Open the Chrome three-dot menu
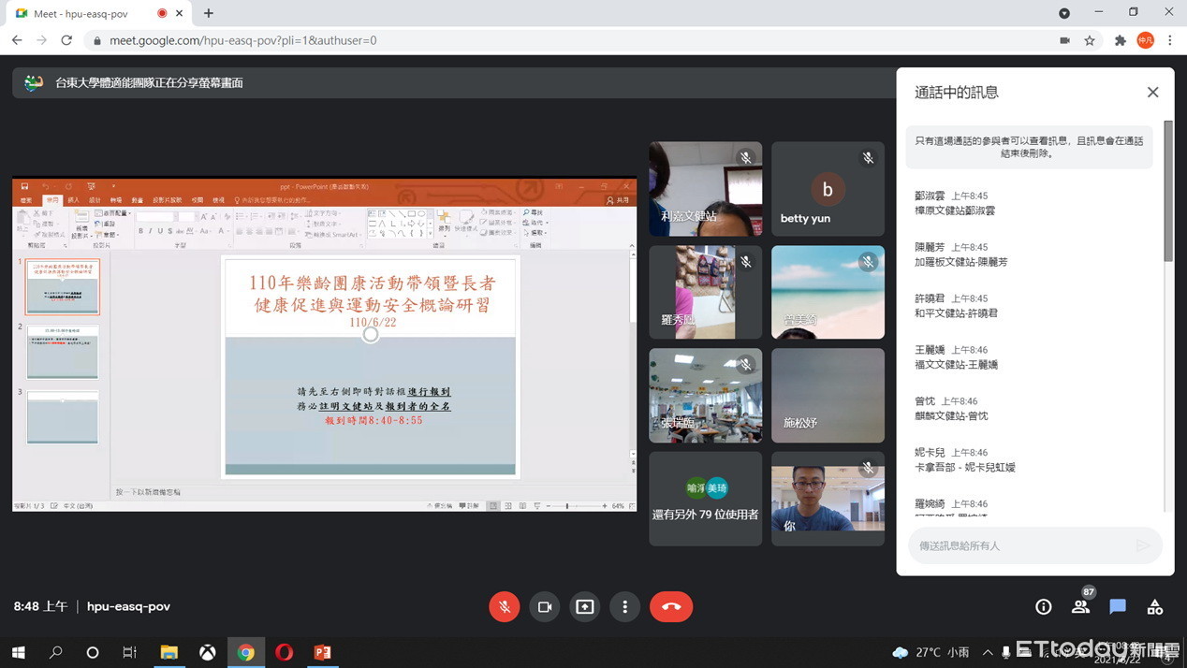The height and width of the screenshot is (668, 1187). [1169, 41]
